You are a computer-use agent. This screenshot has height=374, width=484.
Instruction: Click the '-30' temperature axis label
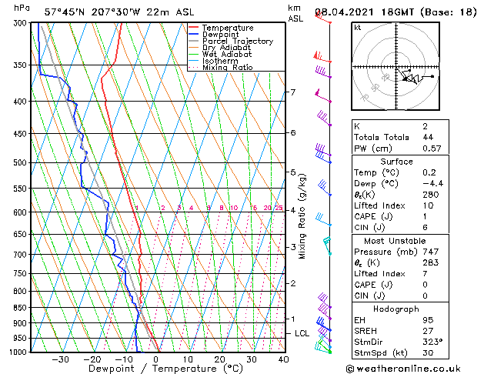[60, 359]
